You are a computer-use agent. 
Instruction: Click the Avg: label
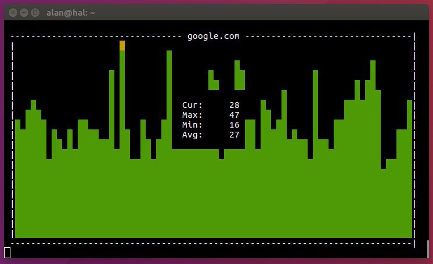click(x=192, y=135)
